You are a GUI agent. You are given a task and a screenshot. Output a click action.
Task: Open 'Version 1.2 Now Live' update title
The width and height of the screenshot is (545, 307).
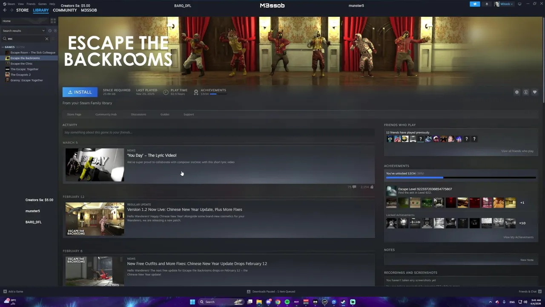coord(184,209)
